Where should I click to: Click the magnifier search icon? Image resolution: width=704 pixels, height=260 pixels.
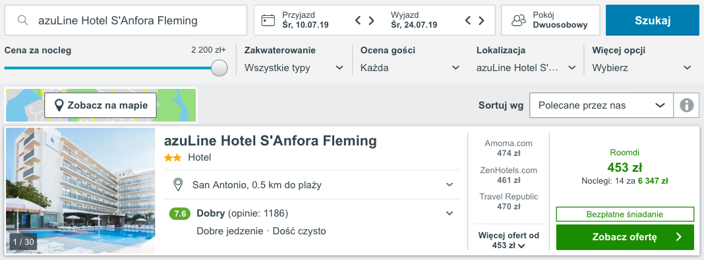23,20
